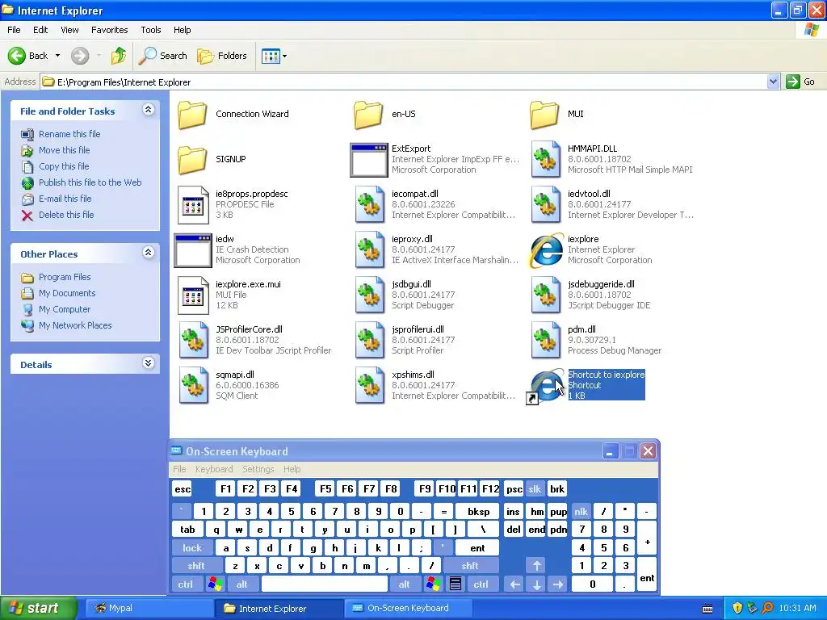This screenshot has height=620, width=827.
Task: Click the Back arrow toolbar button
Action: [x=27, y=56]
